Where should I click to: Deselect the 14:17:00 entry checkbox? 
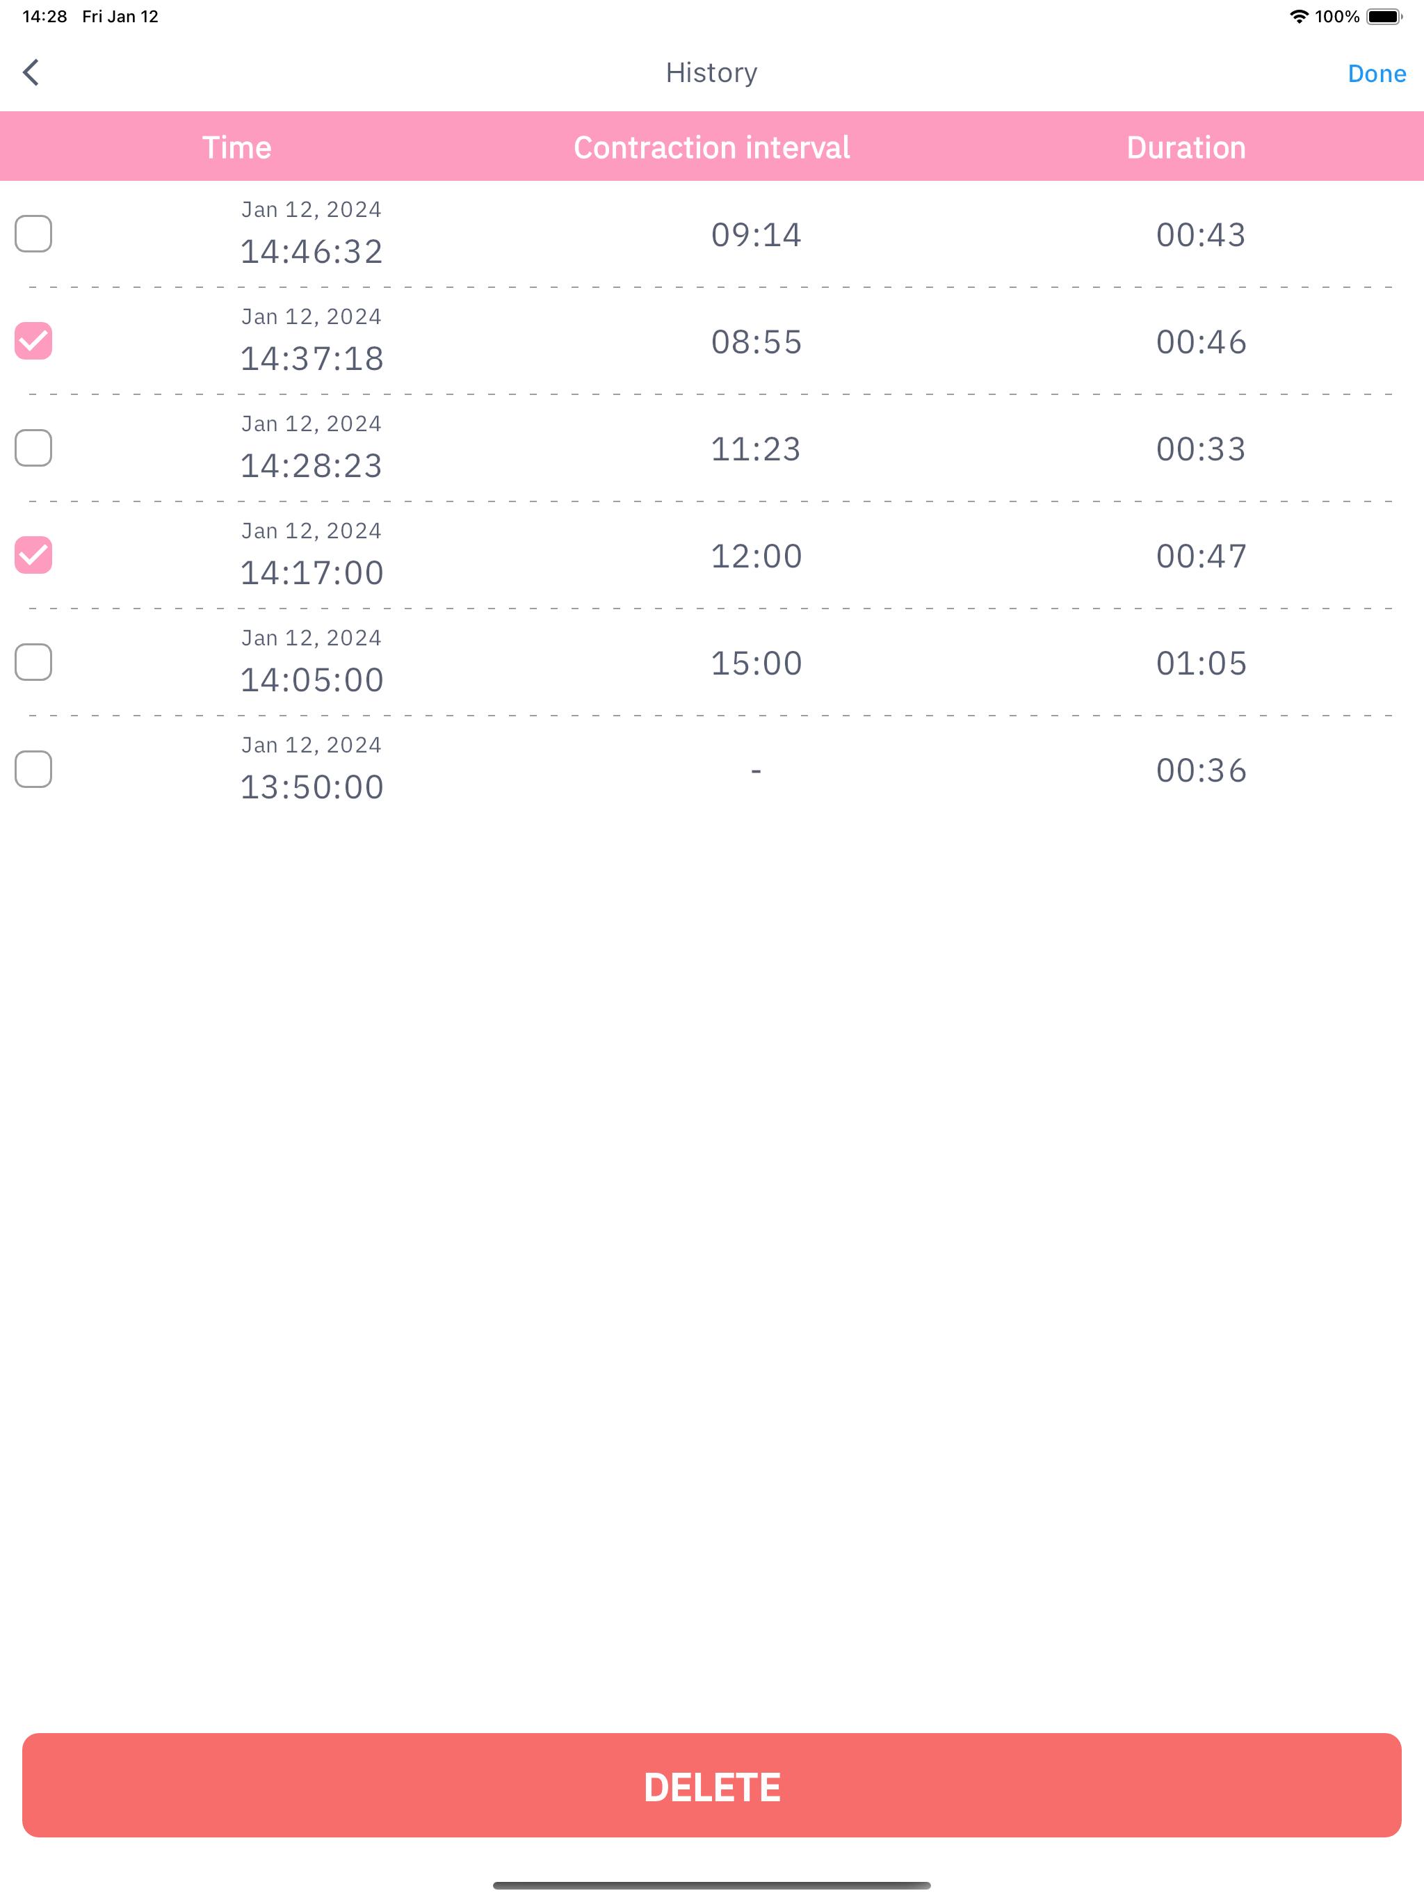point(33,555)
